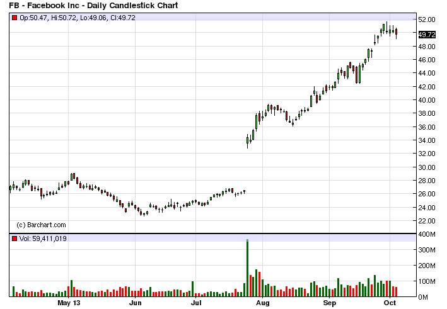Viewport: 447px width, 309px height.
Task: Click the 34.00 price axis label
Action: [427, 140]
